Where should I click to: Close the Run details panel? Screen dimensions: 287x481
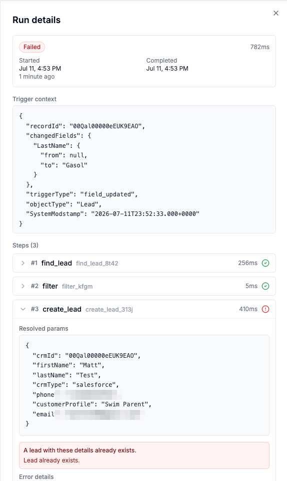point(275,13)
